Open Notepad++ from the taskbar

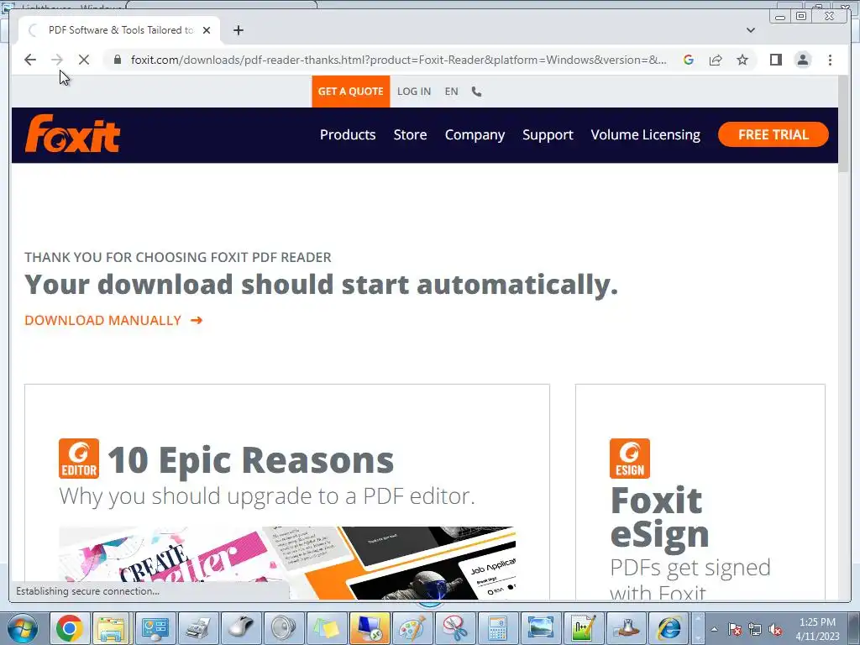pyautogui.click(x=583, y=628)
